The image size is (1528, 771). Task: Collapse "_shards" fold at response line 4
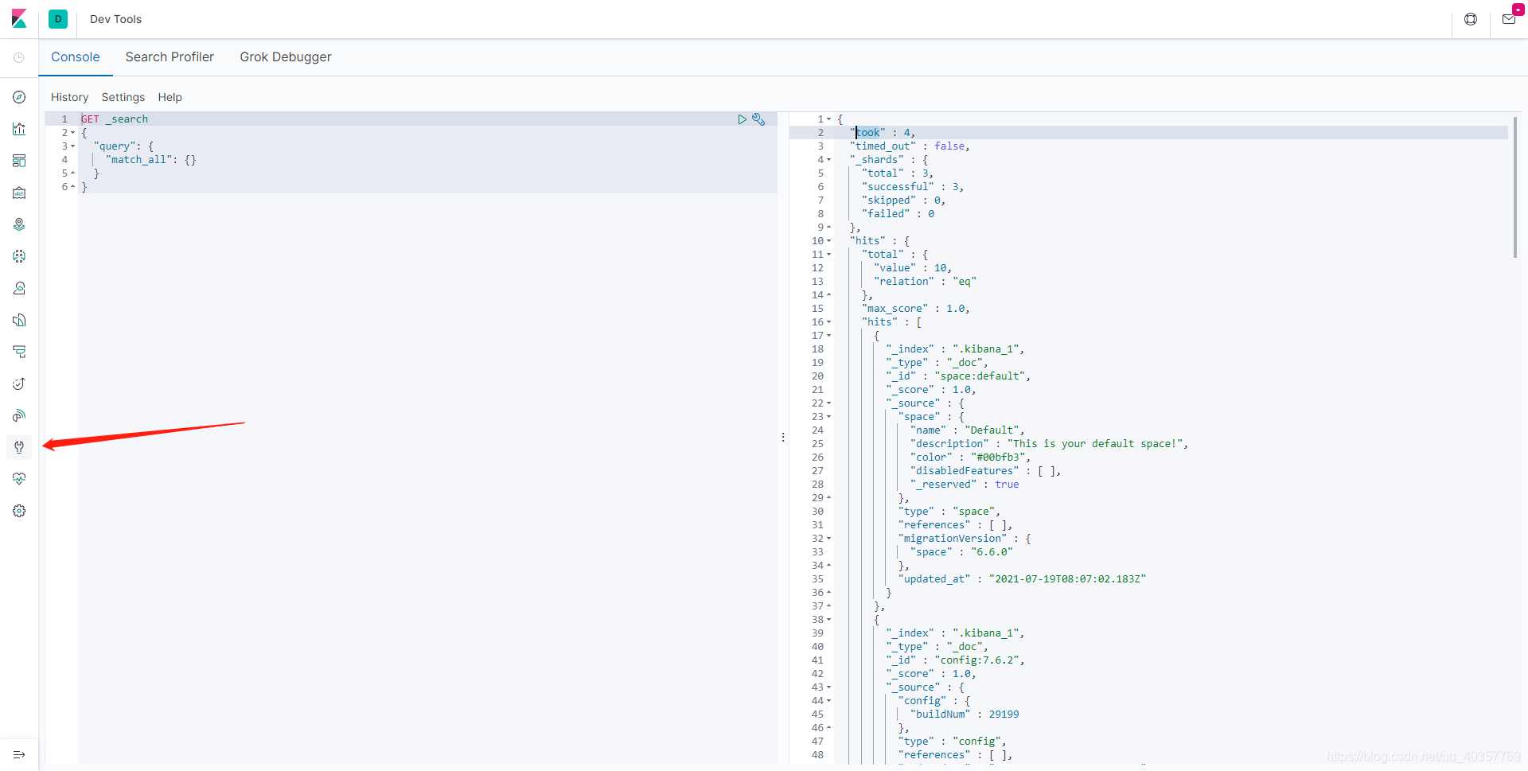[828, 160]
